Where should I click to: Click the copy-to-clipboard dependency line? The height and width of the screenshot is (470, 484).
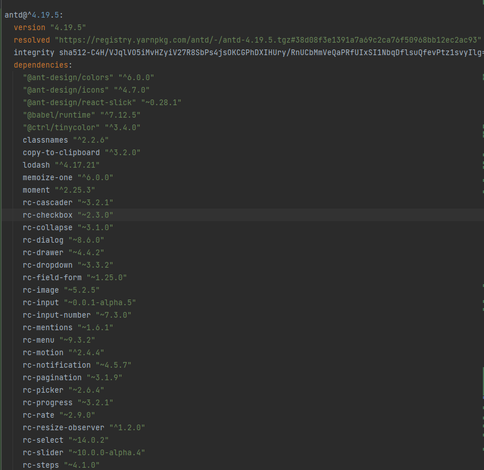coord(81,152)
